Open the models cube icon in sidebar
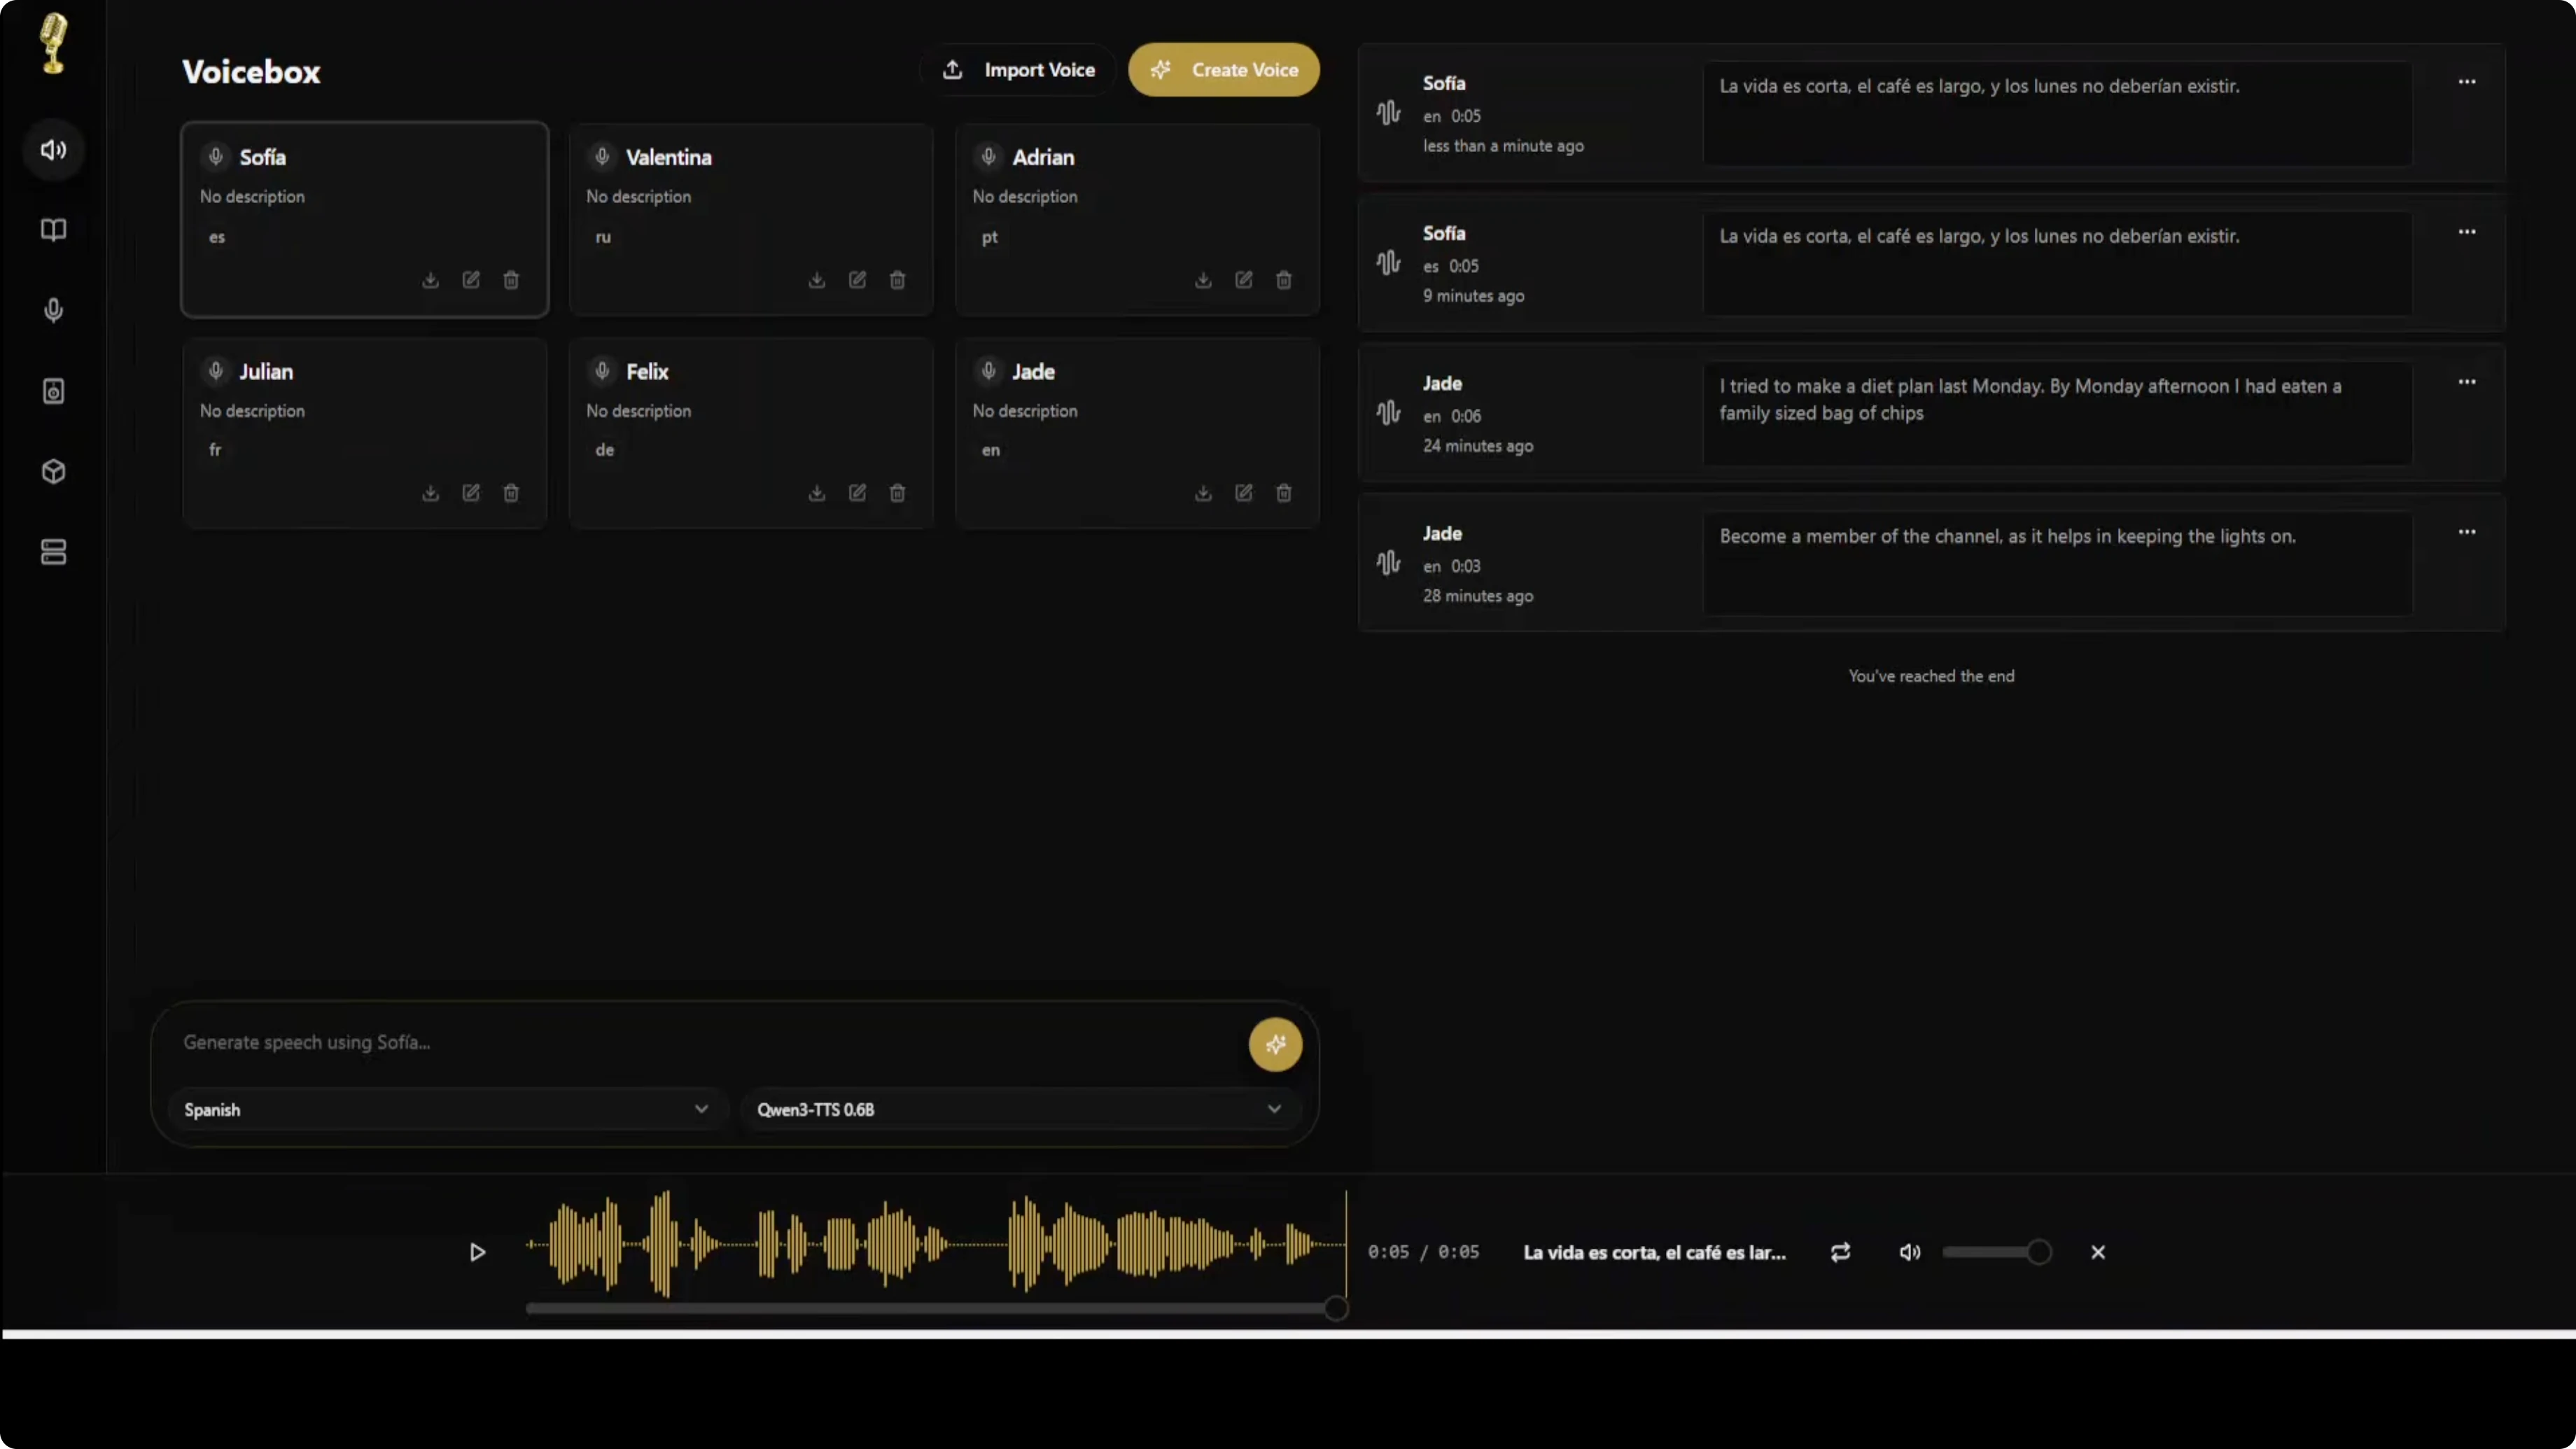This screenshot has width=2576, height=1449. click(x=53, y=471)
